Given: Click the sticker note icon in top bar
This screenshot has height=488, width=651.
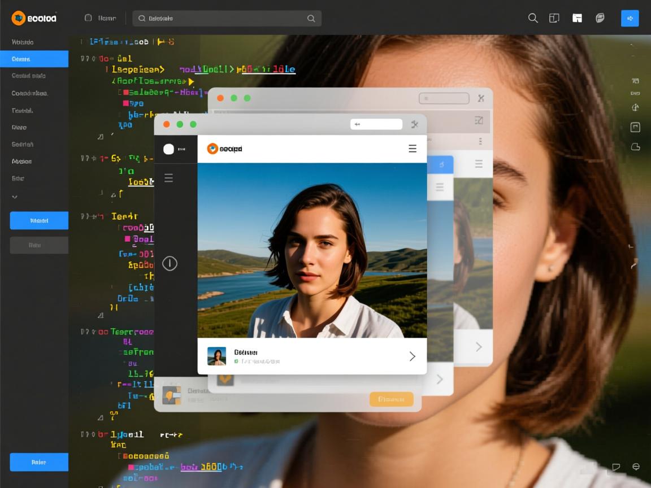Looking at the screenshot, I should (x=600, y=18).
